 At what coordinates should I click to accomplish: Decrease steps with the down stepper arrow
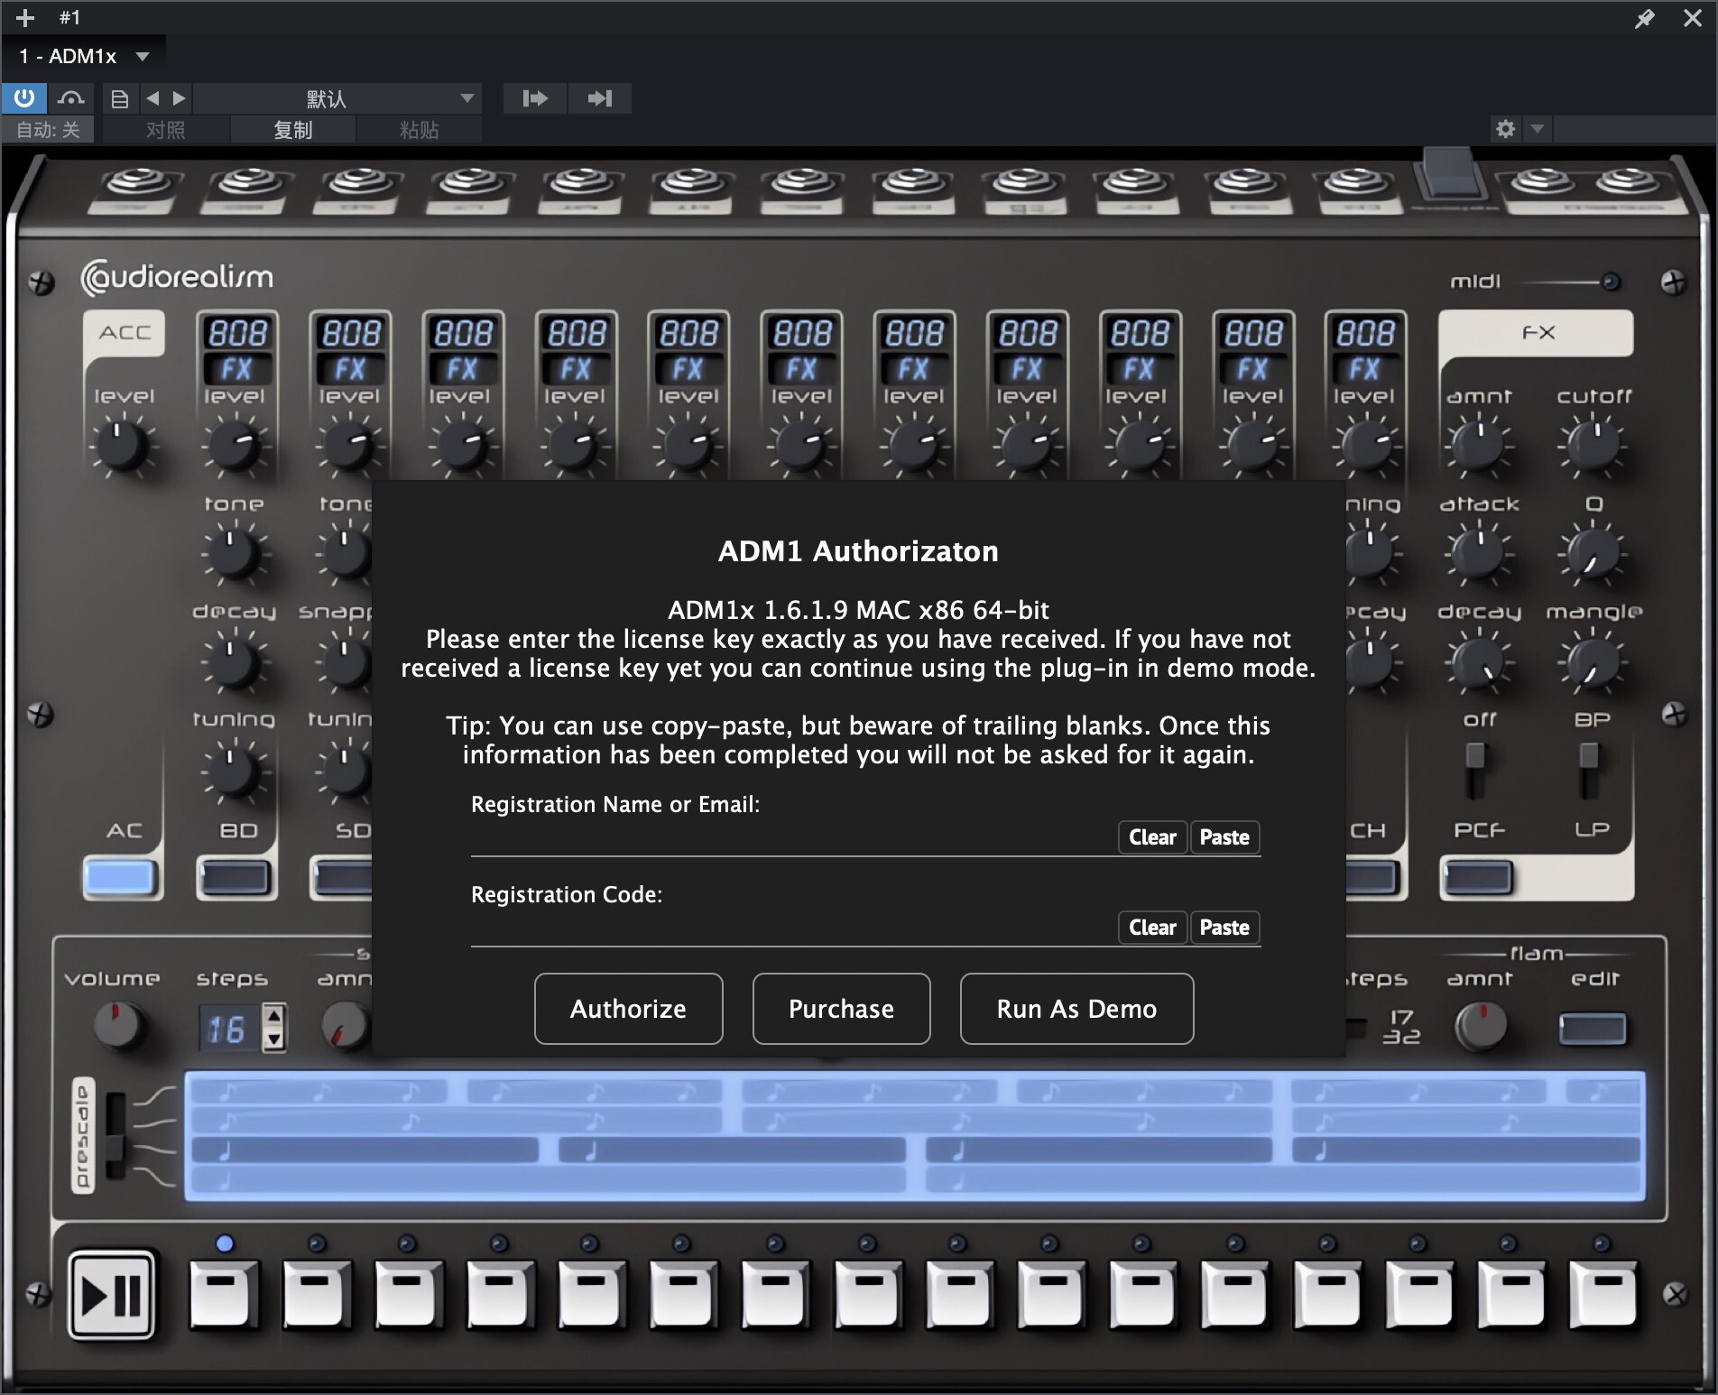click(273, 1039)
